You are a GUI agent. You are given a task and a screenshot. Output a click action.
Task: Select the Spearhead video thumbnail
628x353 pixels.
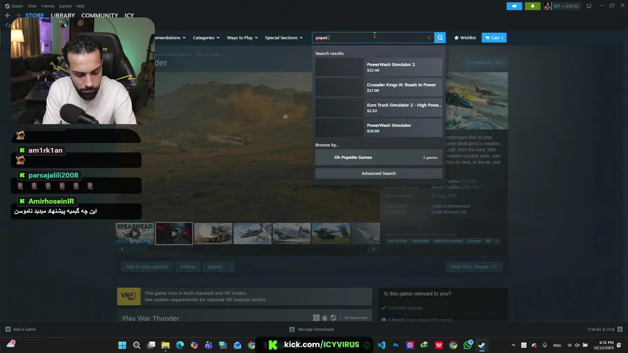(134, 233)
